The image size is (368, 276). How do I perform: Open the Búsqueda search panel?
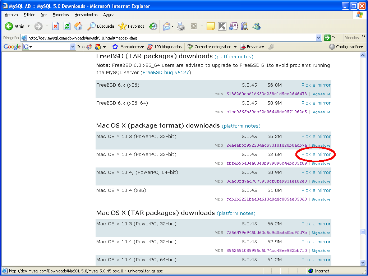point(101,26)
